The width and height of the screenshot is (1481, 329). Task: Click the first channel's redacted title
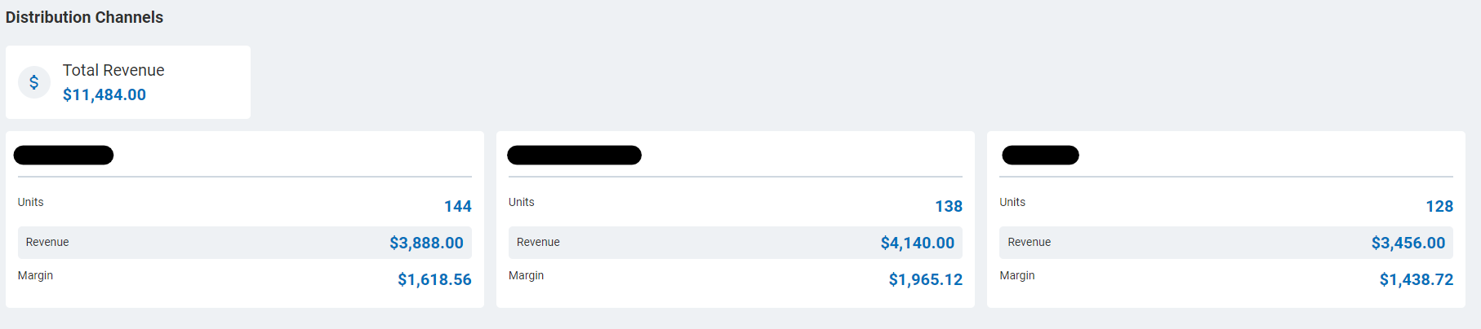[x=64, y=155]
